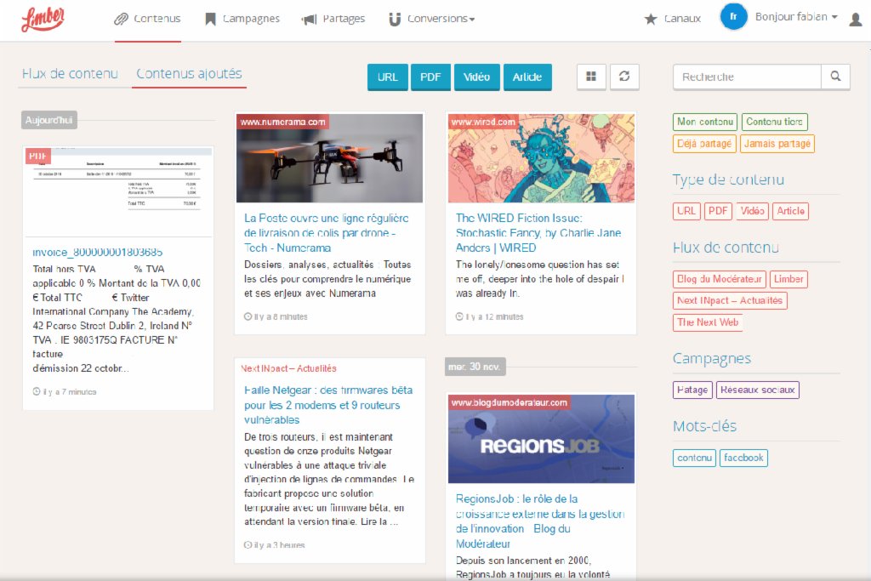
Task: Open the Canaux page
Action: 682,19
